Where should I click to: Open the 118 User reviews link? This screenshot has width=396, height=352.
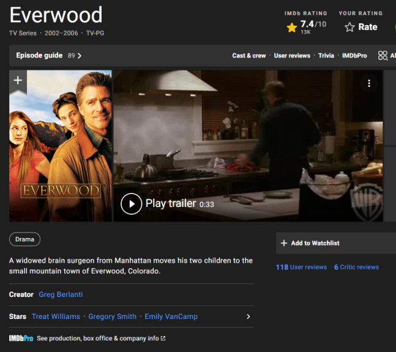pyautogui.click(x=301, y=267)
